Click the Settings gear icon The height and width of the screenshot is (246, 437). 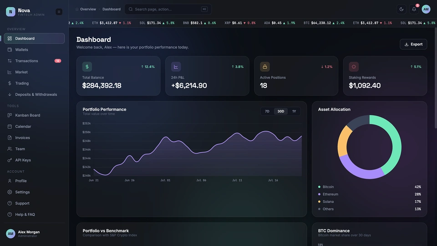coord(10,192)
